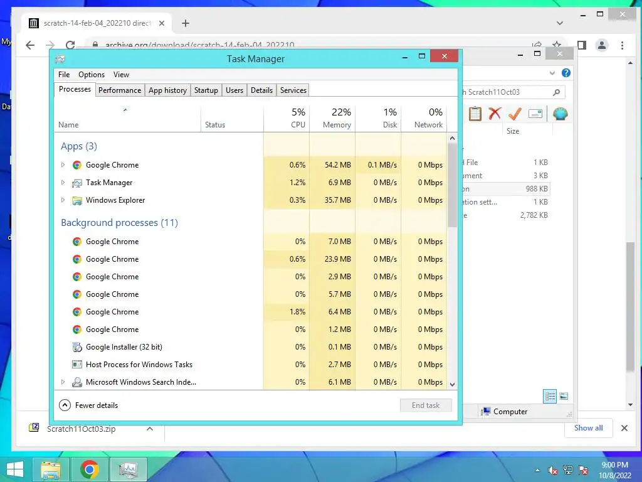The width and height of the screenshot is (642, 482).
Task: Sort processes by Memory column header
Action: point(332,118)
